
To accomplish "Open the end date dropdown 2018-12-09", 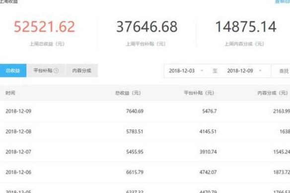I will point(244,71).
